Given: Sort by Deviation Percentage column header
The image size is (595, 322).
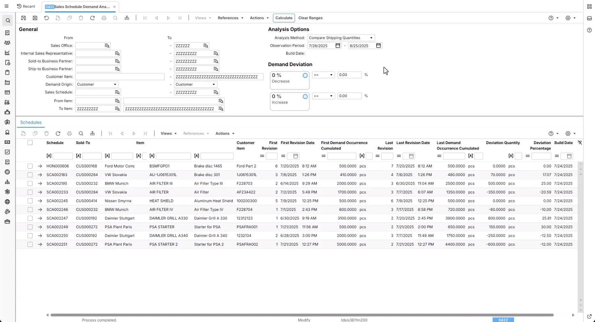Looking at the screenshot, I should point(540,146).
